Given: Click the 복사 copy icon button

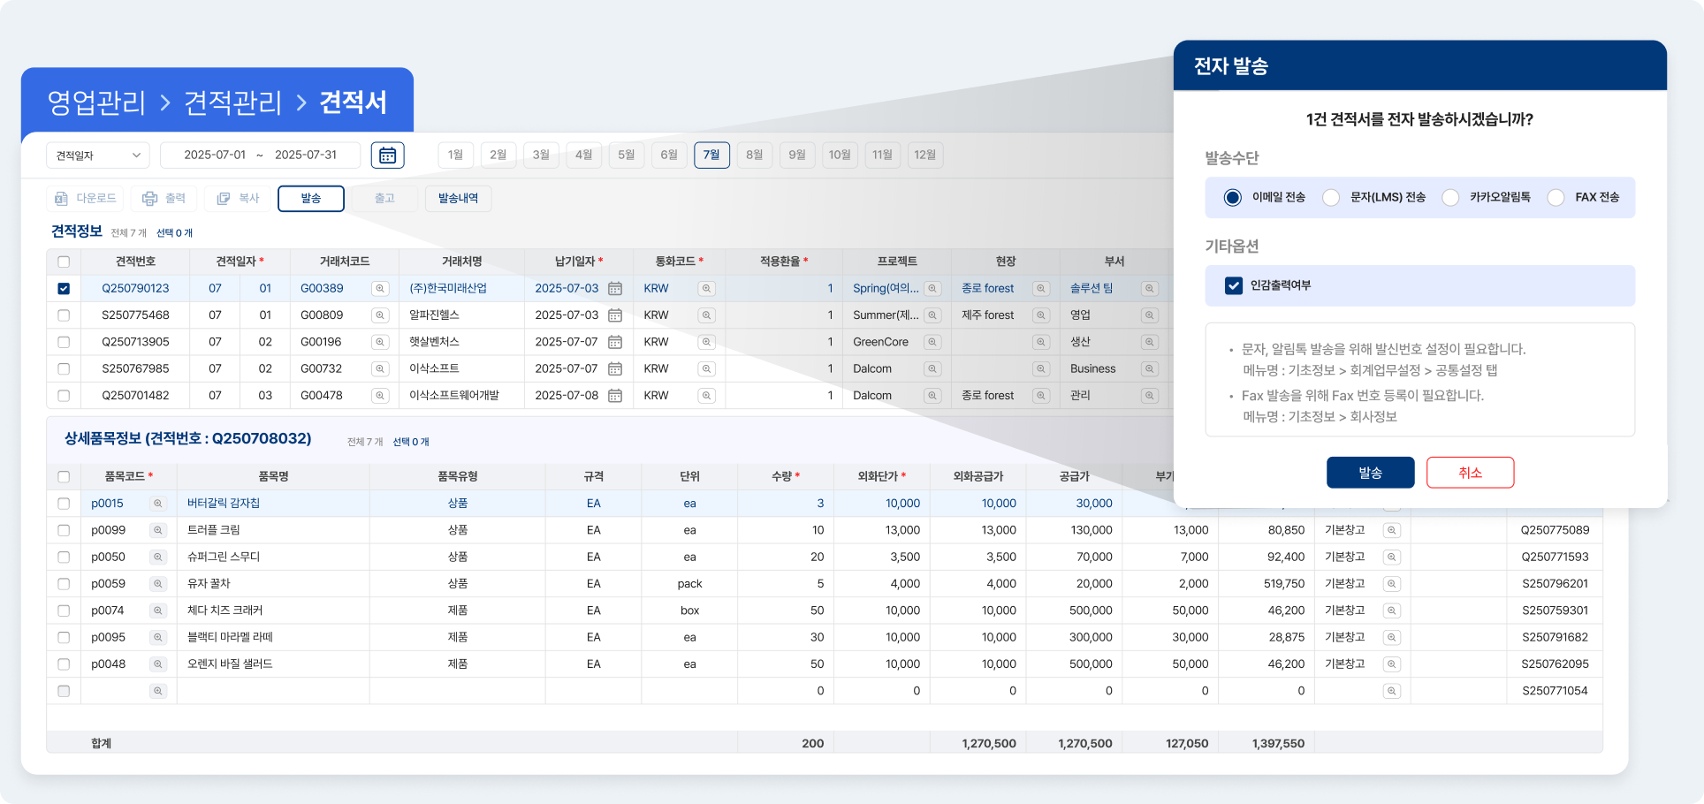Looking at the screenshot, I should click(238, 199).
